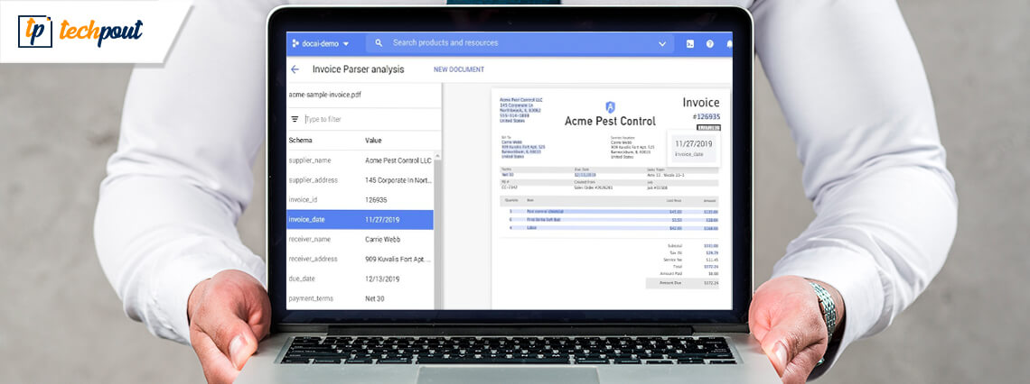Click the schema list scroll-up arrow
Screen dimensions: 1030x384
437,156
